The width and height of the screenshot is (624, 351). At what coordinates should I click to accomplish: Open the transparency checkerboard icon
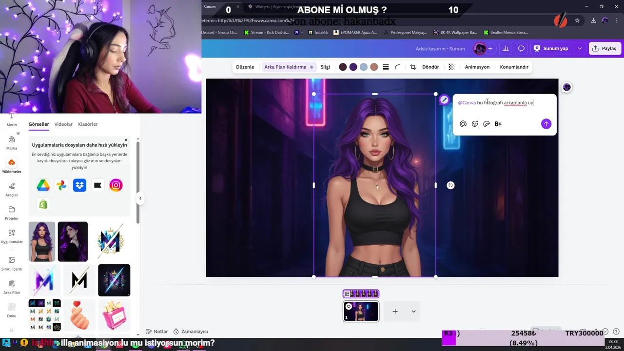452,67
